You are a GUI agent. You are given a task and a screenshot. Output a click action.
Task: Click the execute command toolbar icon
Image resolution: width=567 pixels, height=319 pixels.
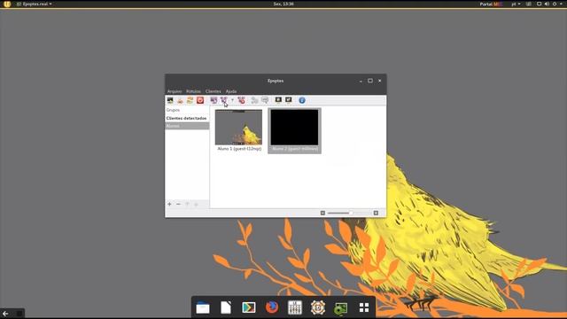coord(254,100)
